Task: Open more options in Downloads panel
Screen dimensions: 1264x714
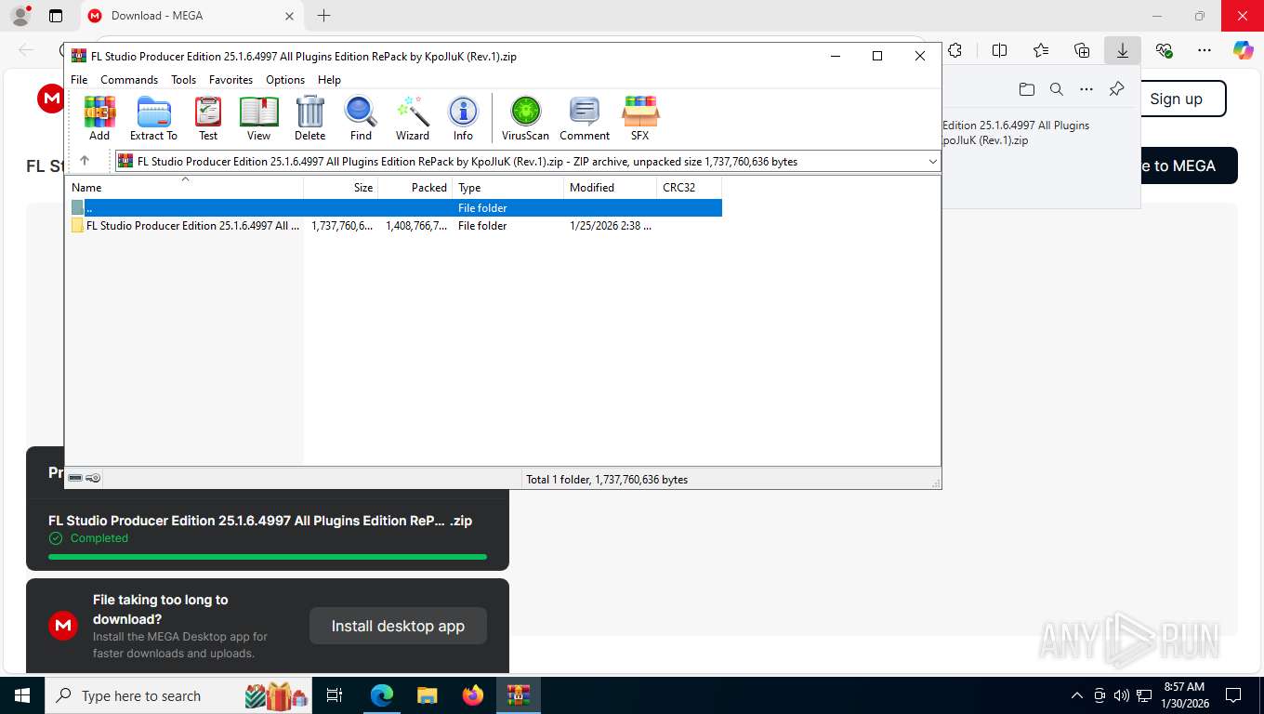Action: coord(1086,89)
